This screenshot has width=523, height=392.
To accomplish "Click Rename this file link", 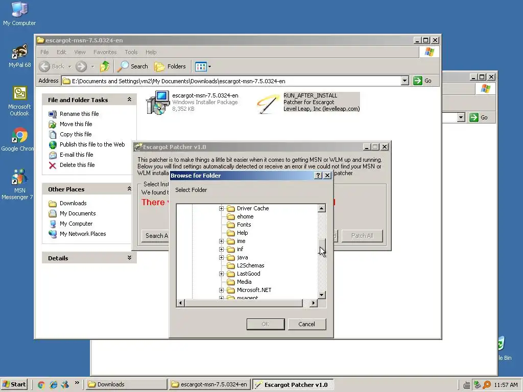I will click(x=79, y=114).
